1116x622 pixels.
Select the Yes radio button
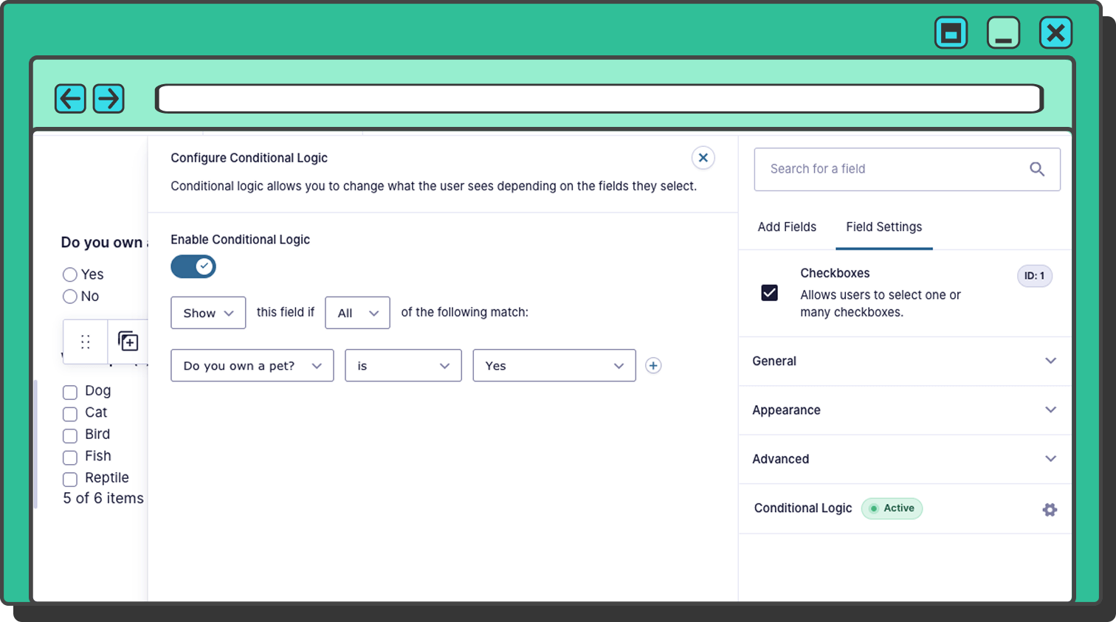pos(70,274)
